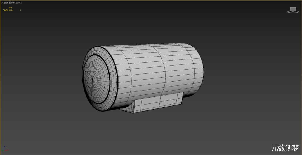Click the center vertex of the end cap
302x155 pixels.
(92, 79)
